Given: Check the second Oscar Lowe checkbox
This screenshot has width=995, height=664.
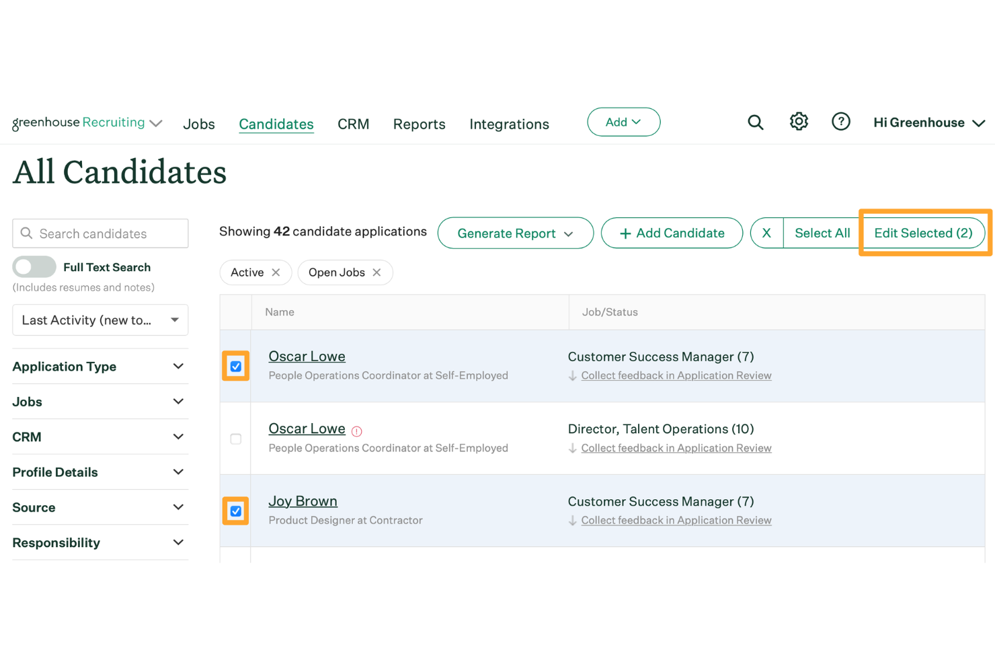Looking at the screenshot, I should pos(235,439).
